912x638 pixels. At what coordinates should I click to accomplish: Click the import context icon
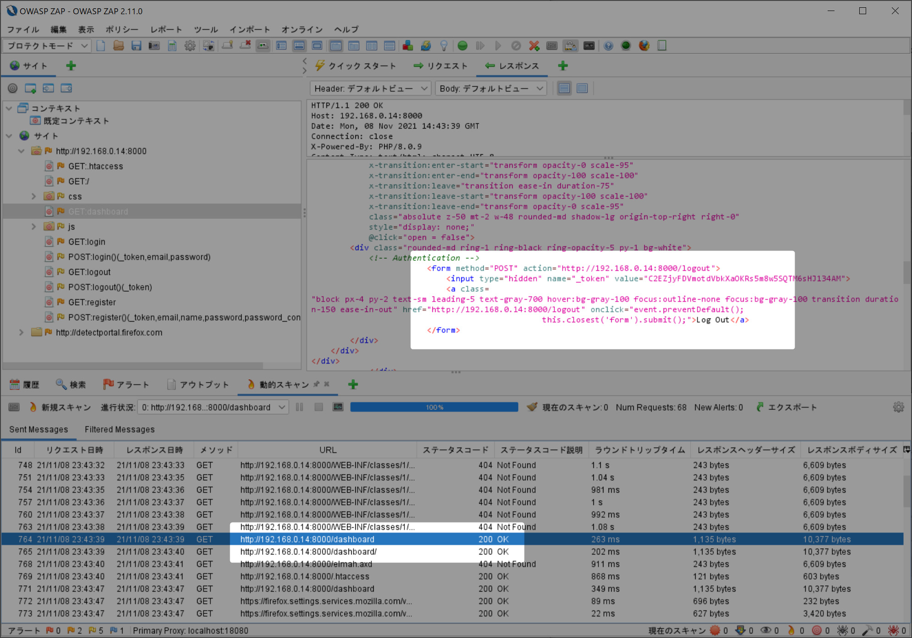click(x=48, y=88)
